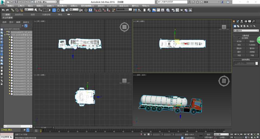Toggle Window/Crossing selection mode
260x139 pixels.
[49, 10]
